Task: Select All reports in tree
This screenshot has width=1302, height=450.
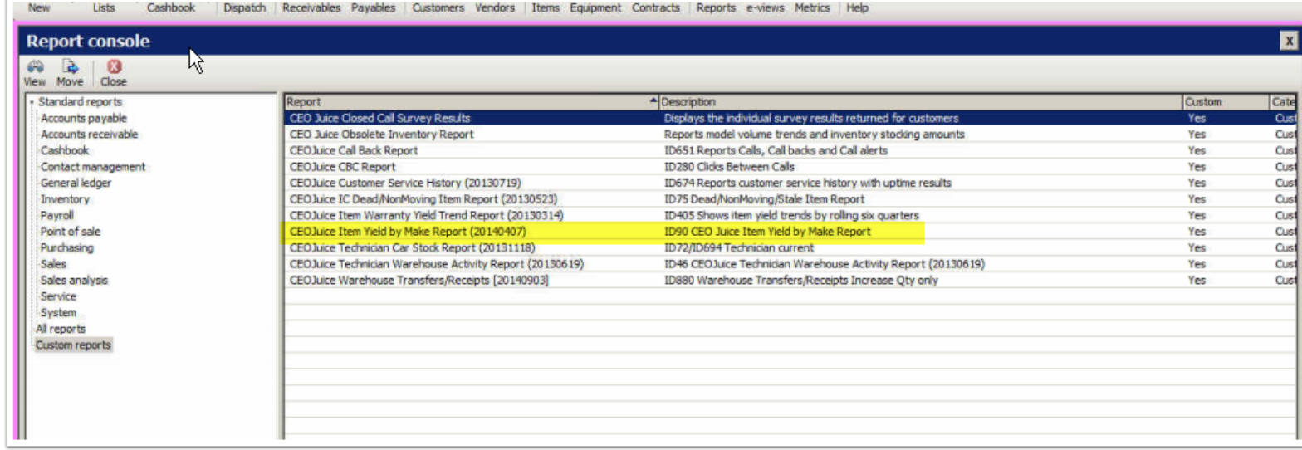Action: tap(60, 329)
